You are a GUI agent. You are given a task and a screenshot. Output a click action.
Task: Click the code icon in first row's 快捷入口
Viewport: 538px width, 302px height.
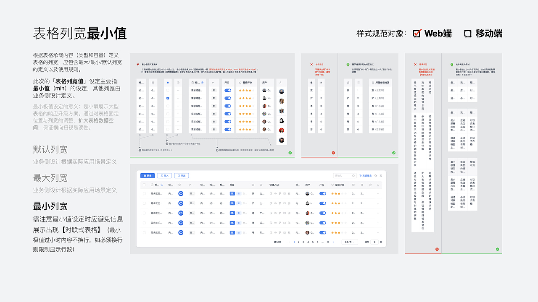pyautogui.click(x=275, y=194)
